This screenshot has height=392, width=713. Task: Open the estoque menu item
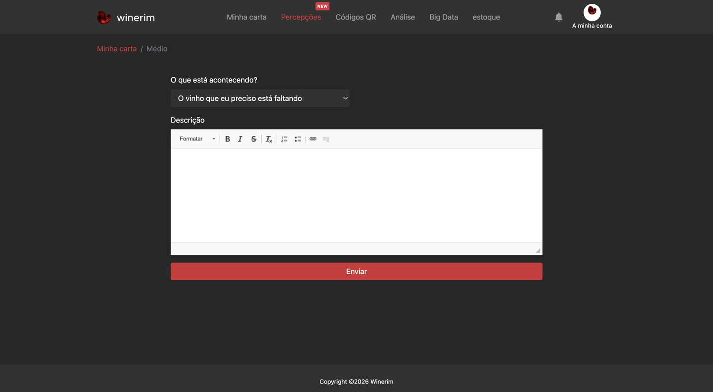(486, 17)
